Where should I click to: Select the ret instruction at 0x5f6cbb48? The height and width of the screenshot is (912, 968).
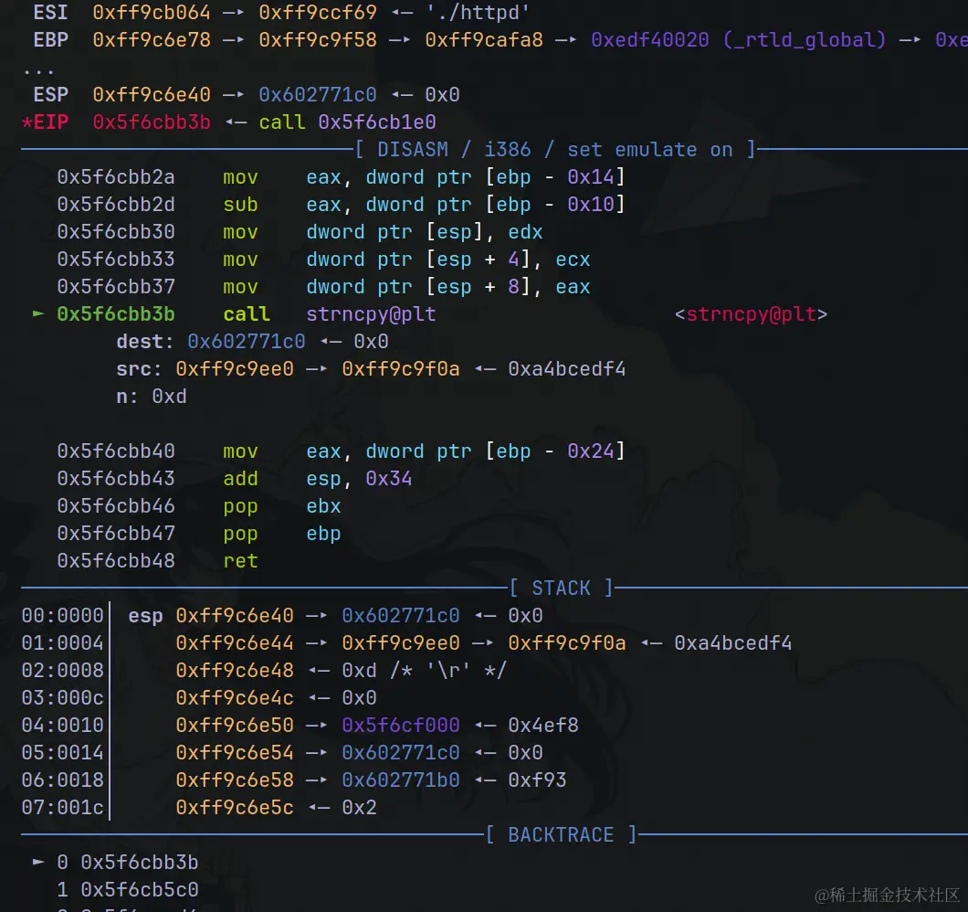[x=240, y=560]
